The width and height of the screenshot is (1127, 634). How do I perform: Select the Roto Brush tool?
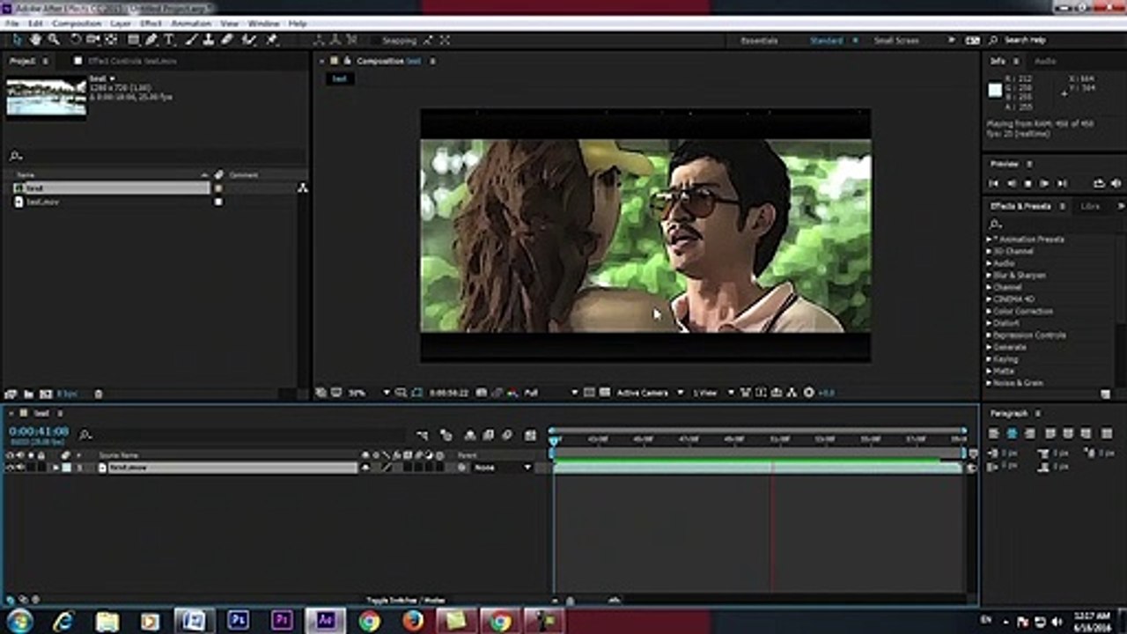coord(249,40)
